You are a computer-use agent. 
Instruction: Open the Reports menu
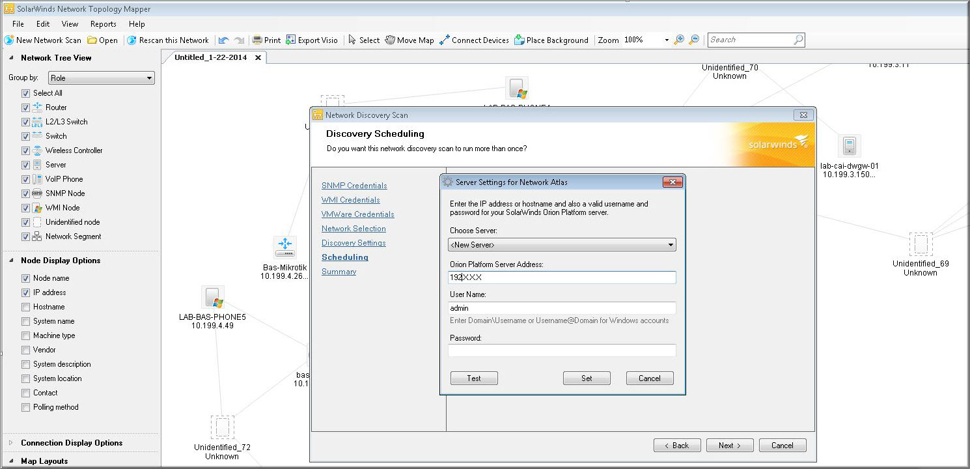(104, 23)
